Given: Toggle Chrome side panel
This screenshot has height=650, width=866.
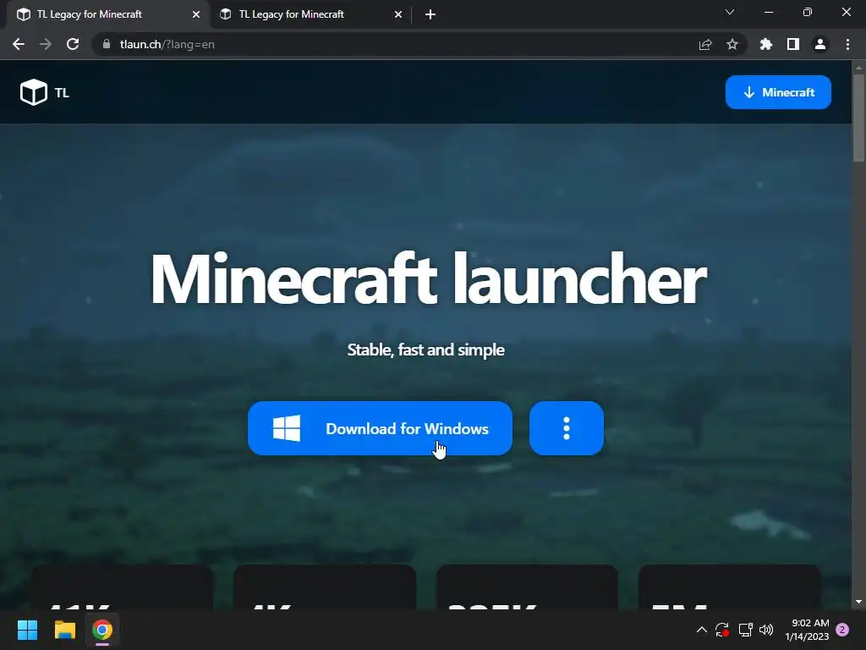Looking at the screenshot, I should click(x=793, y=44).
